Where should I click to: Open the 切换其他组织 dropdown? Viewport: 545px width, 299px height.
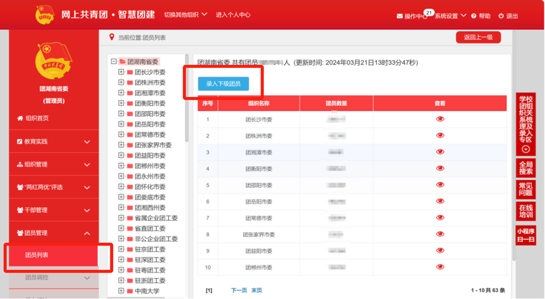click(185, 14)
